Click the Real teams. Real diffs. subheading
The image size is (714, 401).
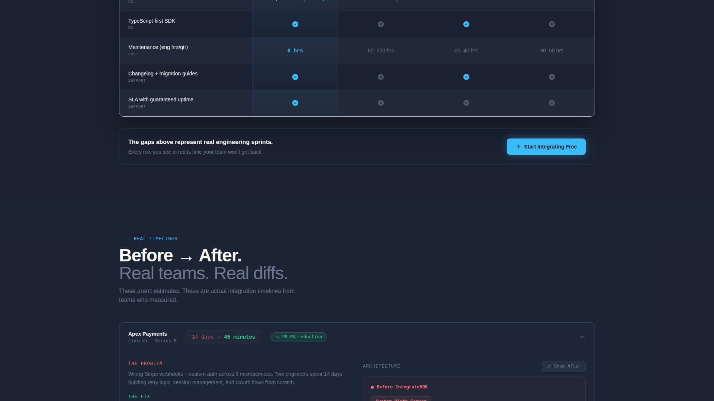[203, 273]
